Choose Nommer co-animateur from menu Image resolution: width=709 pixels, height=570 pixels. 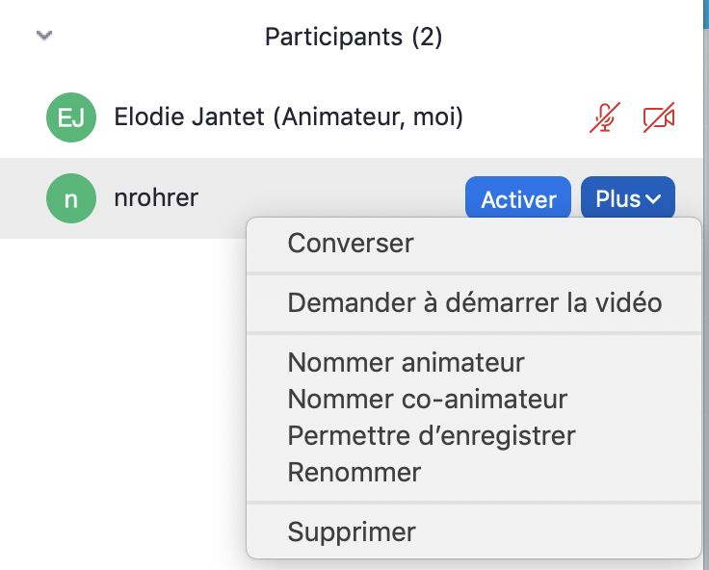tap(427, 399)
